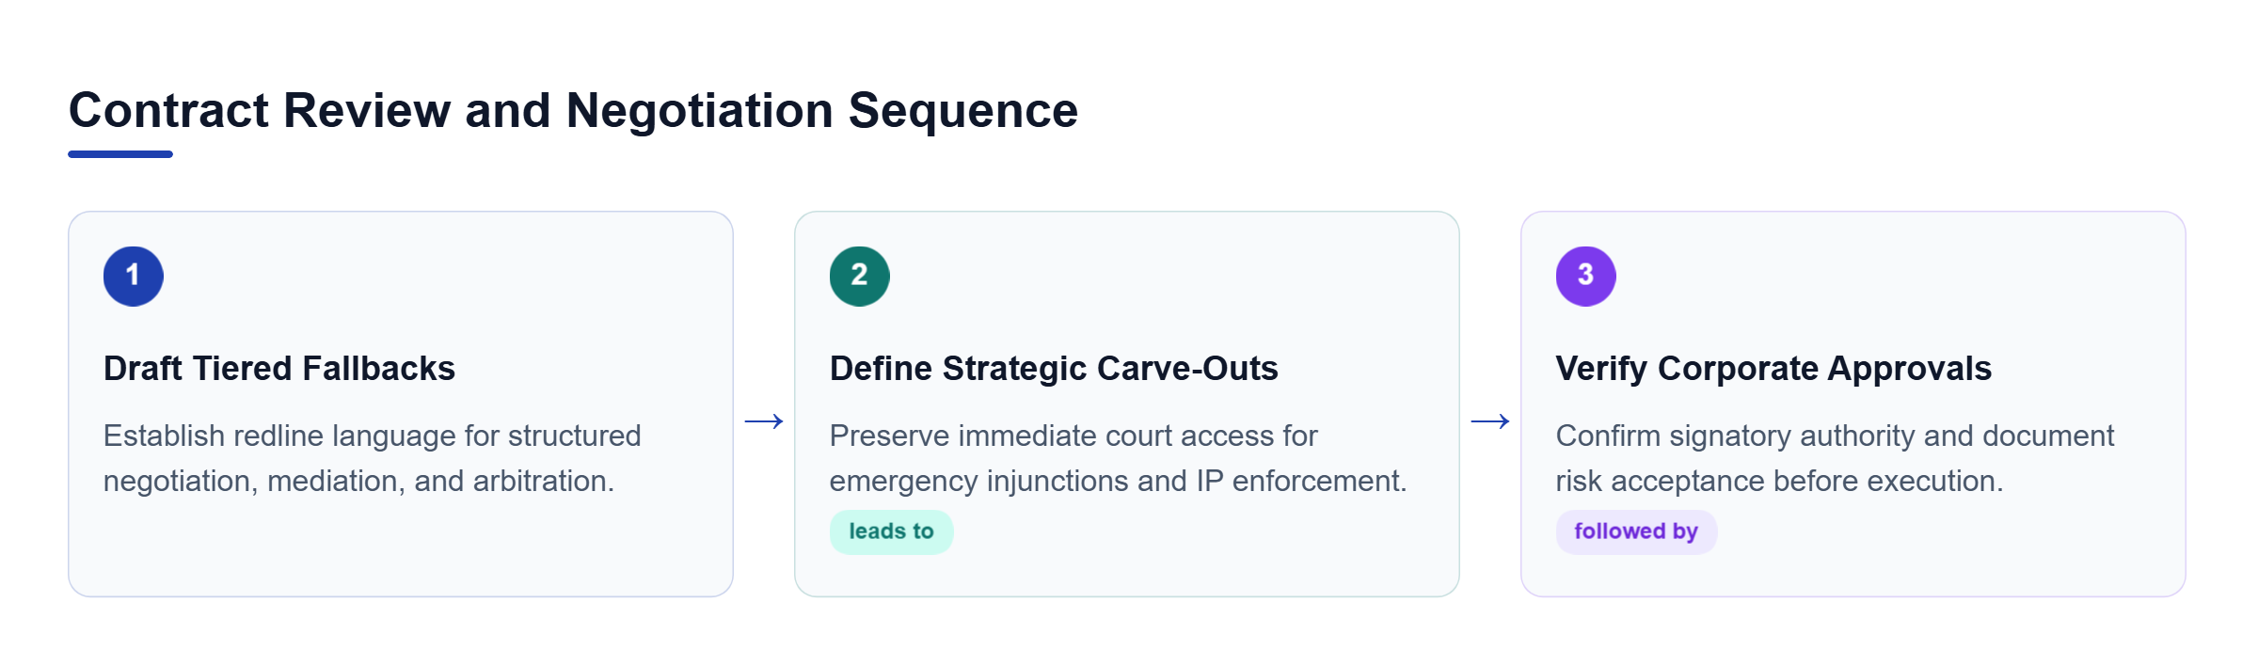Click the signatory authority description text
The image size is (2258, 666).
1835,458
